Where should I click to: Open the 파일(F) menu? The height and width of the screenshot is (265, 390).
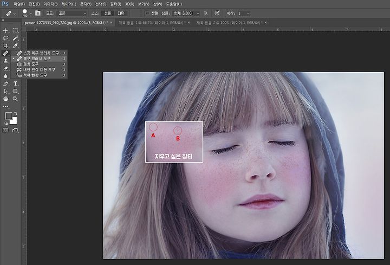click(19, 4)
